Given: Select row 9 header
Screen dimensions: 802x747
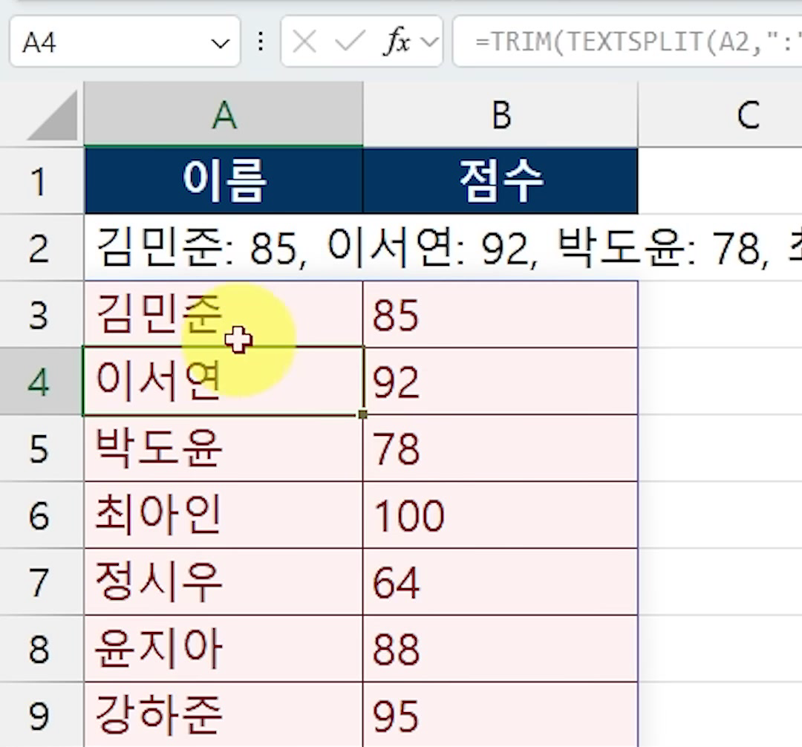Looking at the screenshot, I should [41, 715].
